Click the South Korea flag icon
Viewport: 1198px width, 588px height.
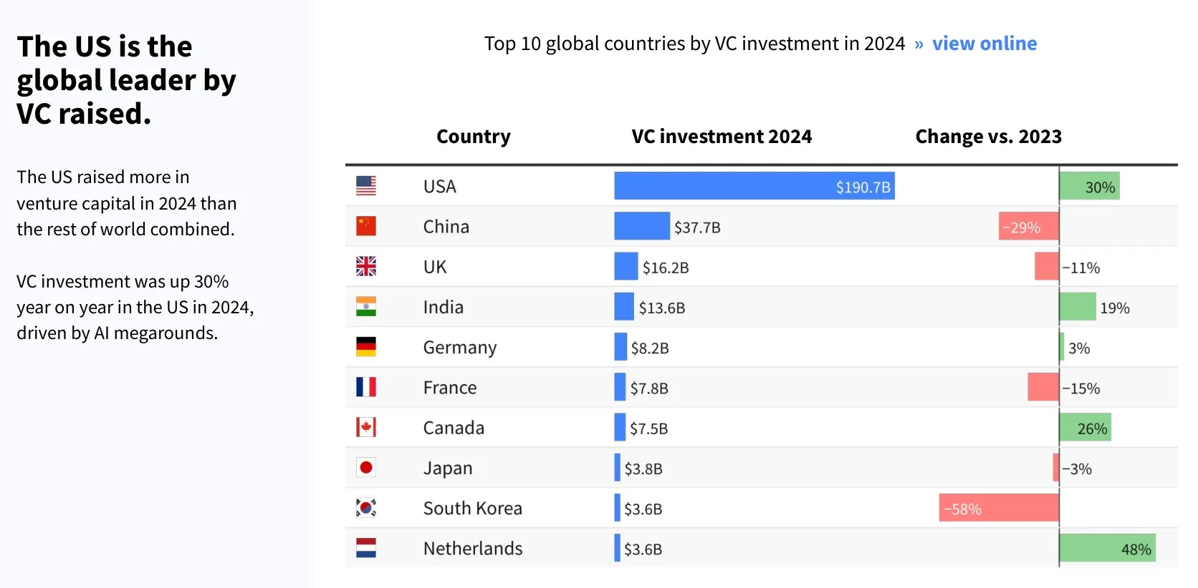366,508
